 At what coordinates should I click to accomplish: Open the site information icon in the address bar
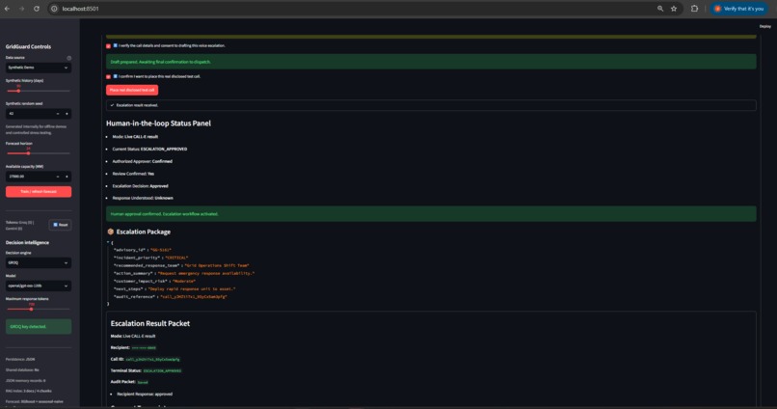click(x=54, y=9)
